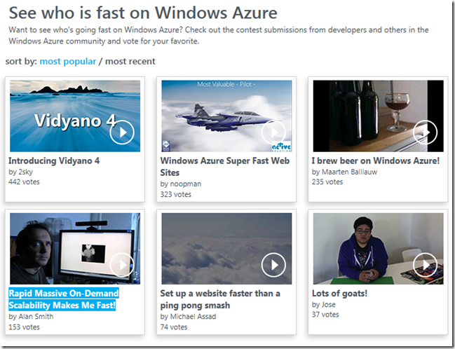Open Set up a website faster title

pyautogui.click(x=220, y=299)
